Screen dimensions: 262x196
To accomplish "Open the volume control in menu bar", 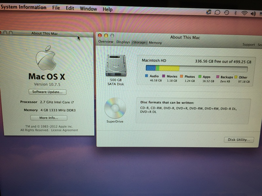I will (x=253, y=14).
